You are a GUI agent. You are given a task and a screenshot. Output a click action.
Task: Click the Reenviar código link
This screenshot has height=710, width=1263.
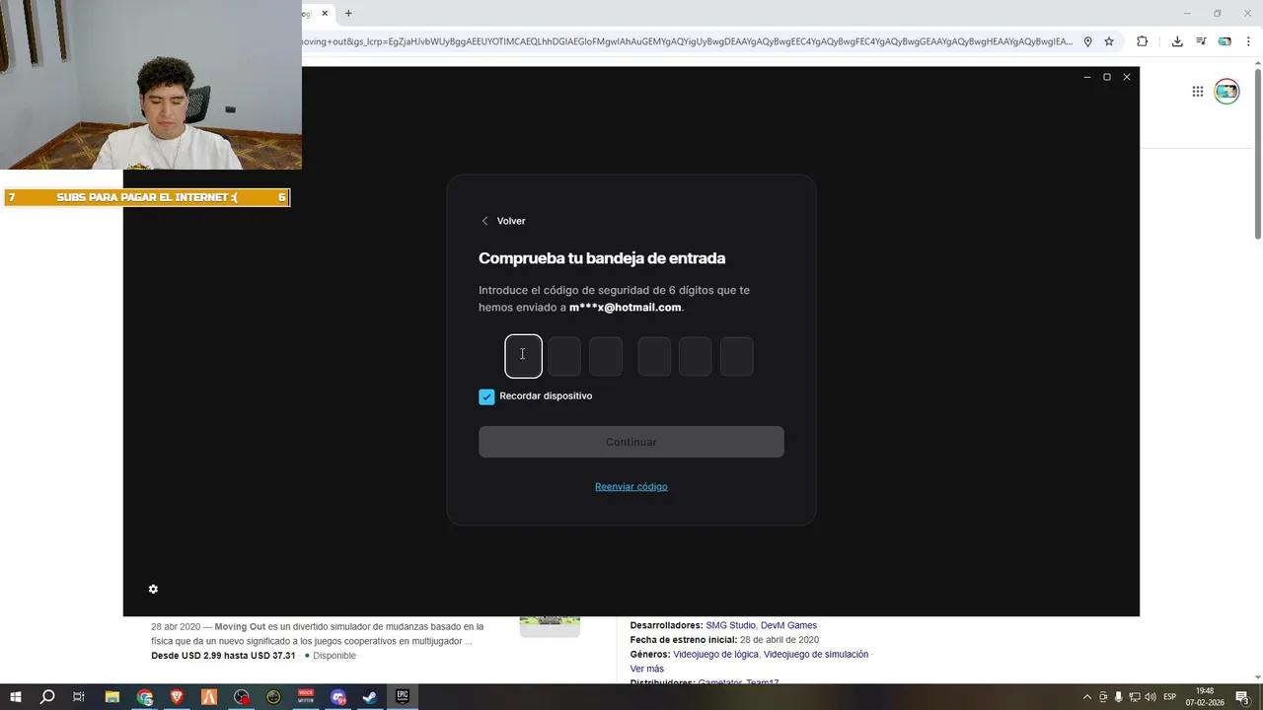pos(631,486)
